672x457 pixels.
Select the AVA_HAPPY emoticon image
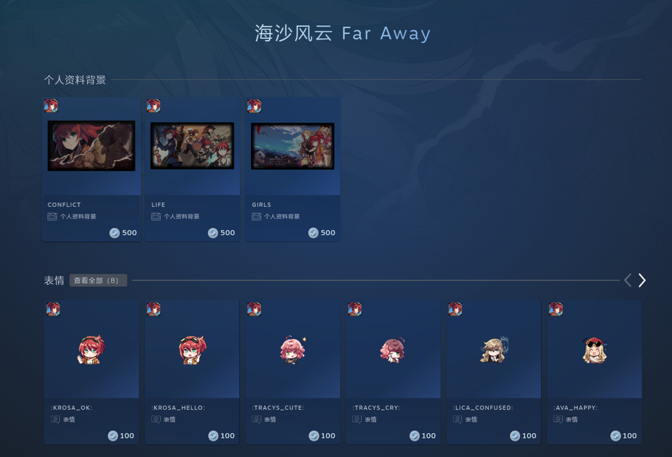pyautogui.click(x=594, y=349)
